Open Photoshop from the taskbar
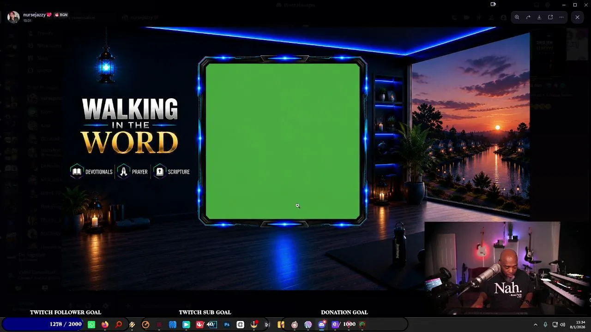This screenshot has height=332, width=591. click(x=227, y=325)
